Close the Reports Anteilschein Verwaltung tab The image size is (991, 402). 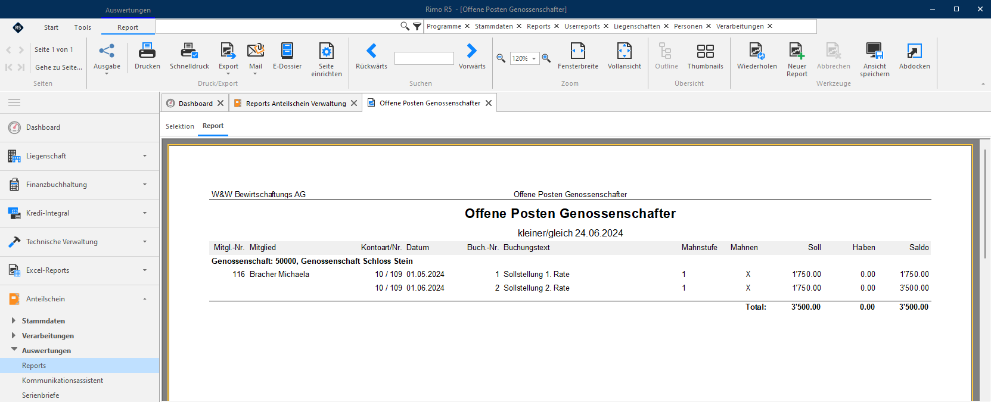pyautogui.click(x=354, y=103)
